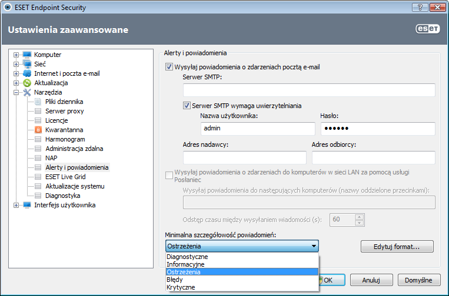Increase message interval with up arrow
The height and width of the screenshot is (296, 449).
point(360,217)
